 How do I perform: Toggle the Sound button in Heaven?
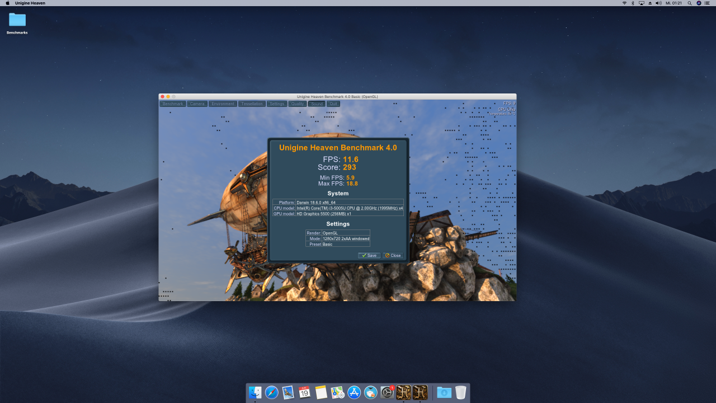click(317, 104)
